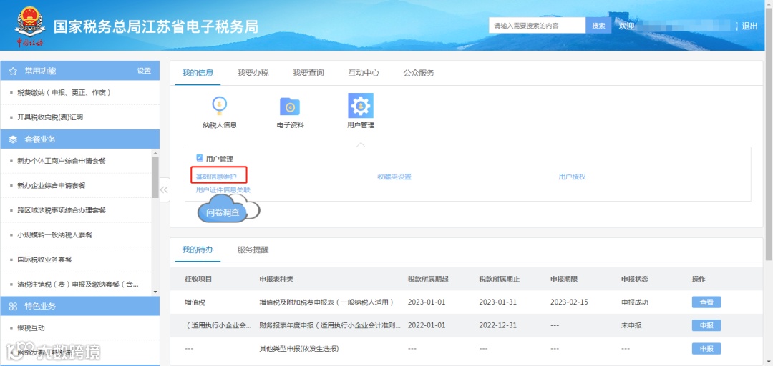Click the 申报表种类 column header

(276, 279)
